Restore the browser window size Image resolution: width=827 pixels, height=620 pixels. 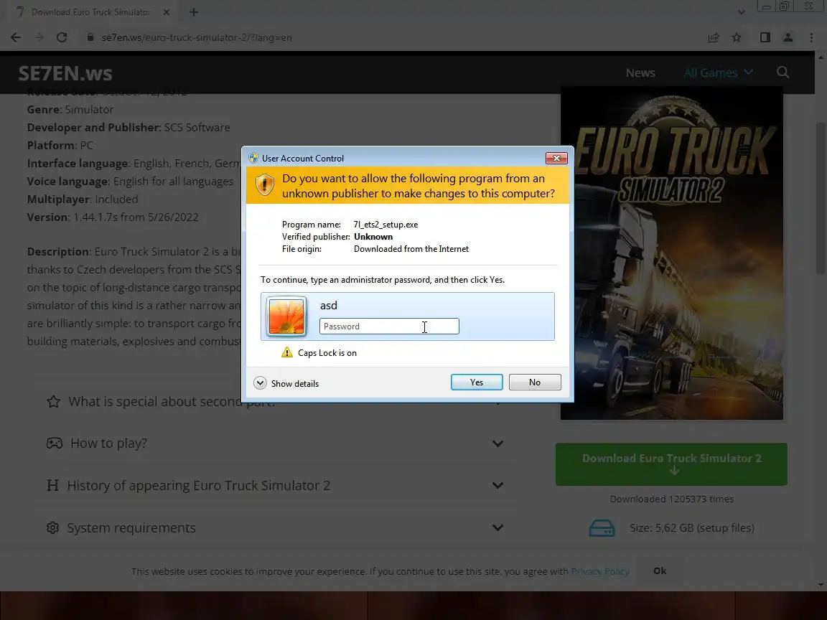pyautogui.click(x=784, y=6)
